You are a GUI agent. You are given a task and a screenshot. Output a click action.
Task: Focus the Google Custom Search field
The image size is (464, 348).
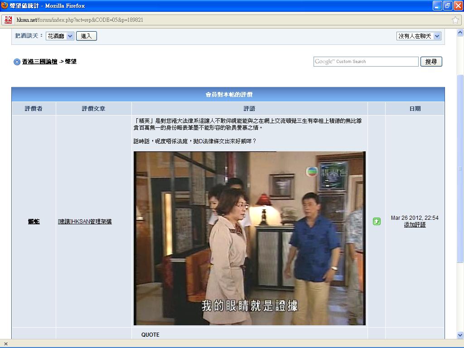(366, 62)
